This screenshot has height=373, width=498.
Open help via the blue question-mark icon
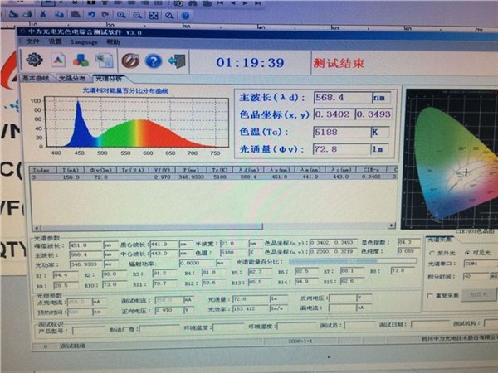[x=154, y=61]
